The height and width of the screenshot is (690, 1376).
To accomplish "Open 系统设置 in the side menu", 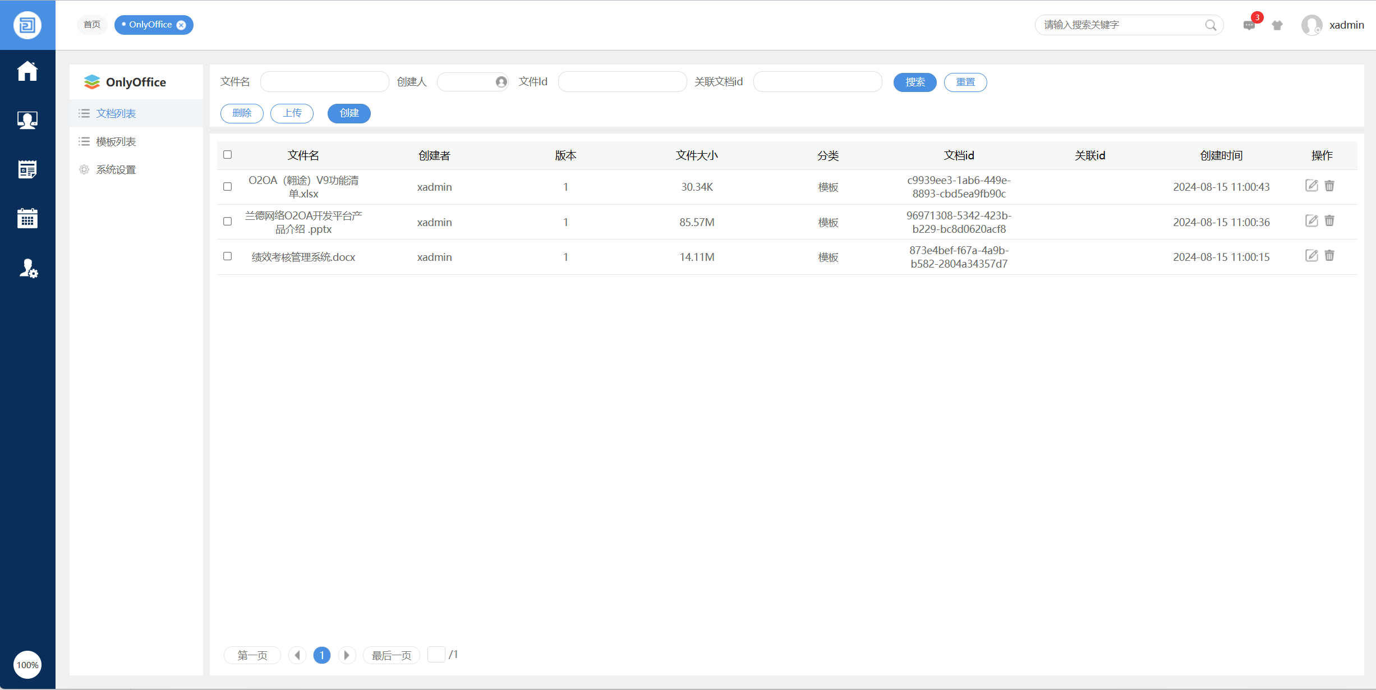I will pyautogui.click(x=116, y=169).
